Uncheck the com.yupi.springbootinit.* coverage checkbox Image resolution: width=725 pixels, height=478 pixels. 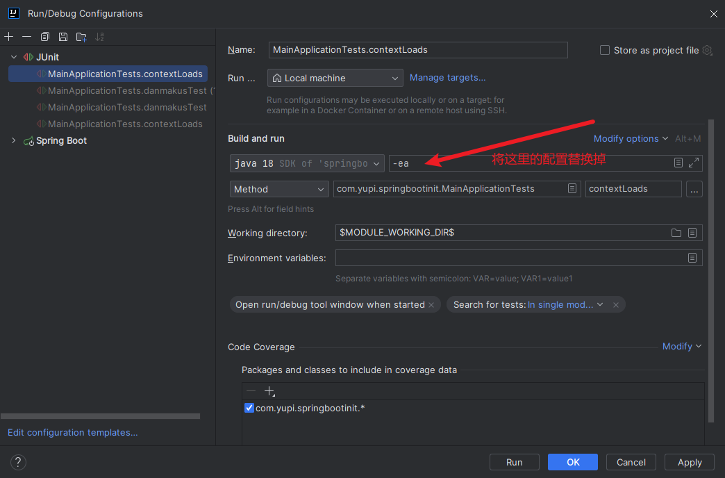point(249,408)
